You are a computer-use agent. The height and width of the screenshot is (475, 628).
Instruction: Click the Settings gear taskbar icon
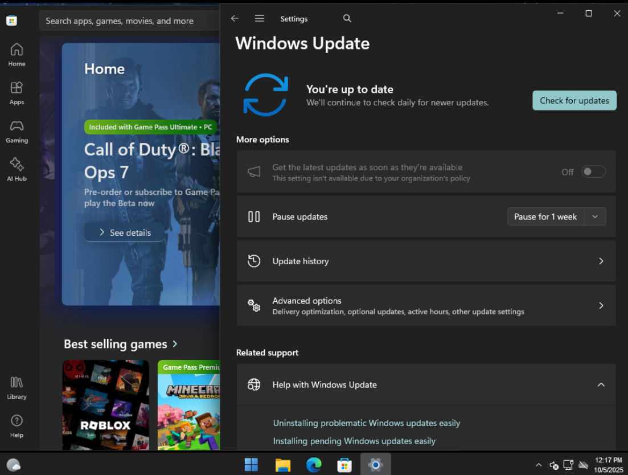[376, 465]
